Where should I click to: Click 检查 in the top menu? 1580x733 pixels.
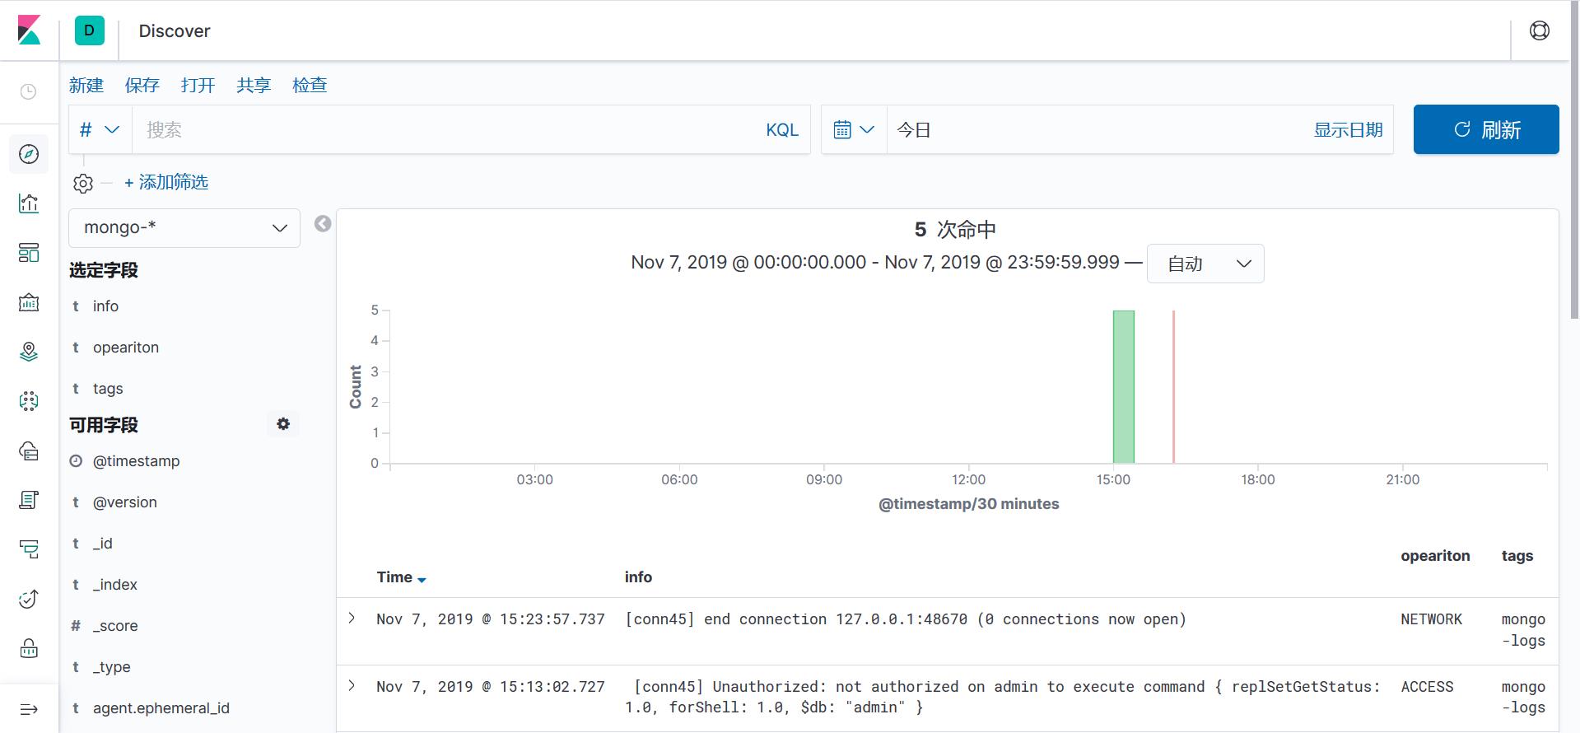point(310,85)
